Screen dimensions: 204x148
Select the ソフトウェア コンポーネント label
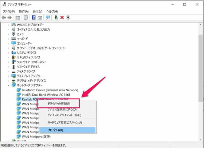(32, 62)
